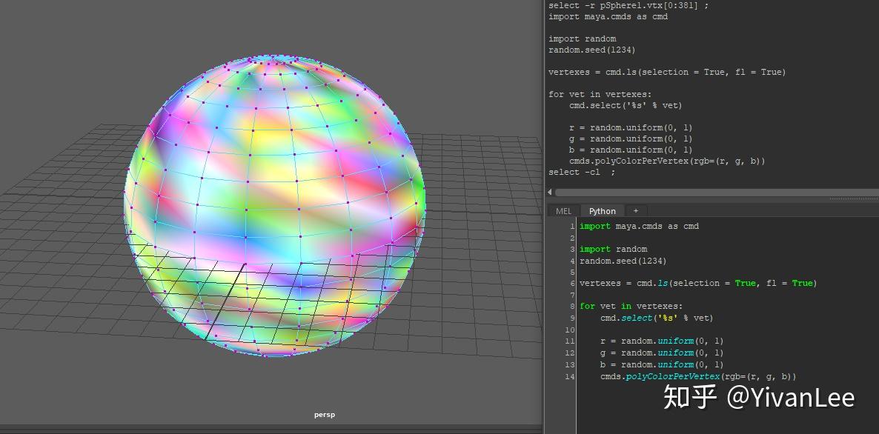Screen dimensions: 879x434
Task: Click the horizontal scrollbar of the history pane
Action: 712,192
